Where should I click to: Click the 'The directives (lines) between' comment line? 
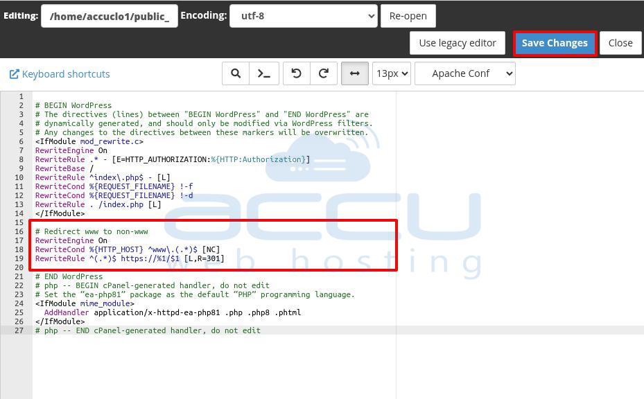coord(202,114)
